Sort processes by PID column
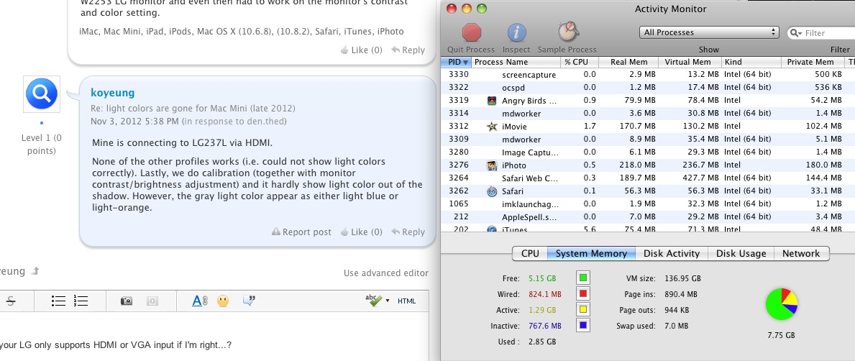This screenshot has width=855, height=361. (456, 62)
